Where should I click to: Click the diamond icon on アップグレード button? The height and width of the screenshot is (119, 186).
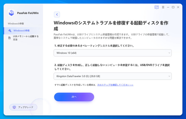tap(14, 107)
